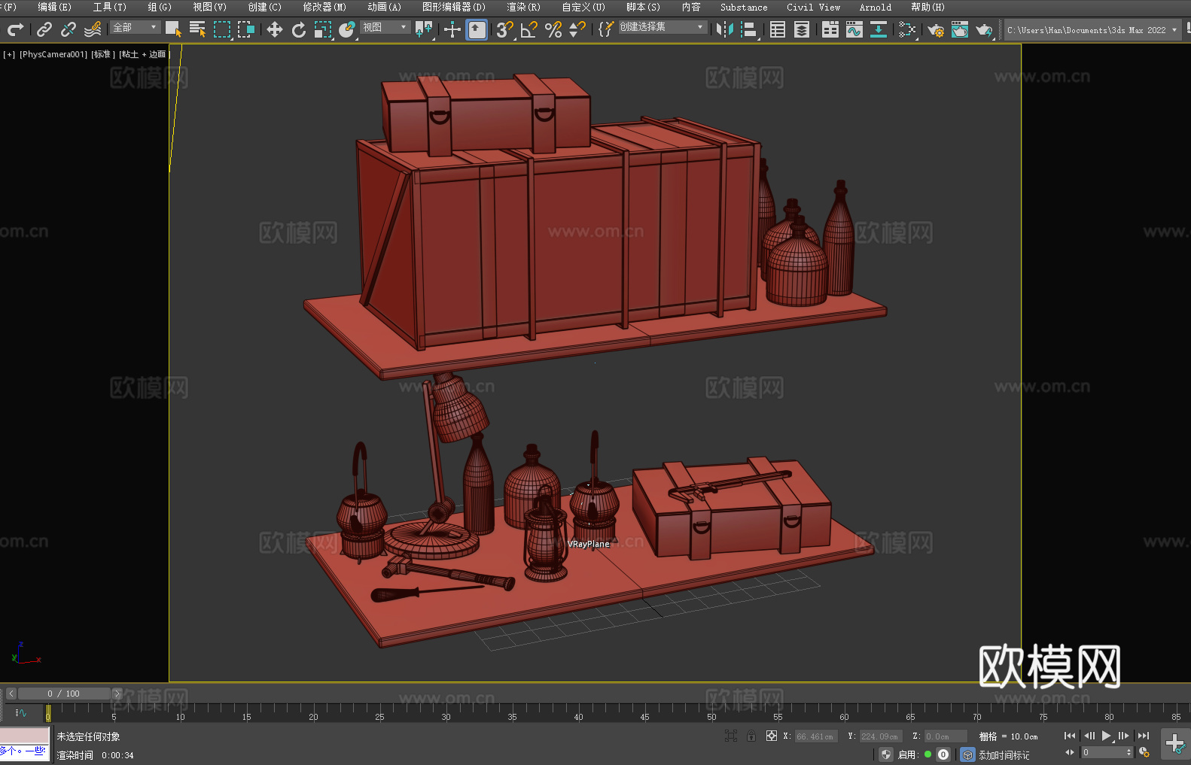Go to previous frame
Screen dimensions: 1191x765
click(x=1089, y=736)
